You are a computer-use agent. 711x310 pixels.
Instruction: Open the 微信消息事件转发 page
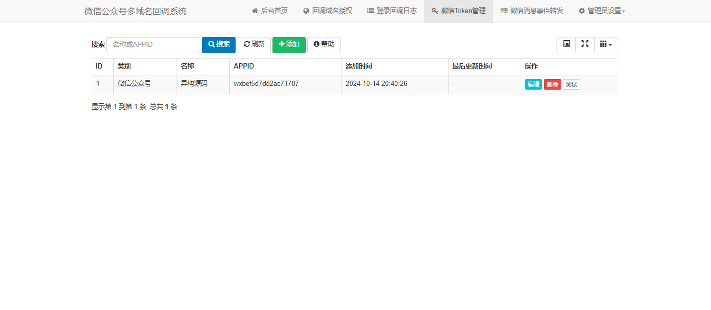click(532, 11)
